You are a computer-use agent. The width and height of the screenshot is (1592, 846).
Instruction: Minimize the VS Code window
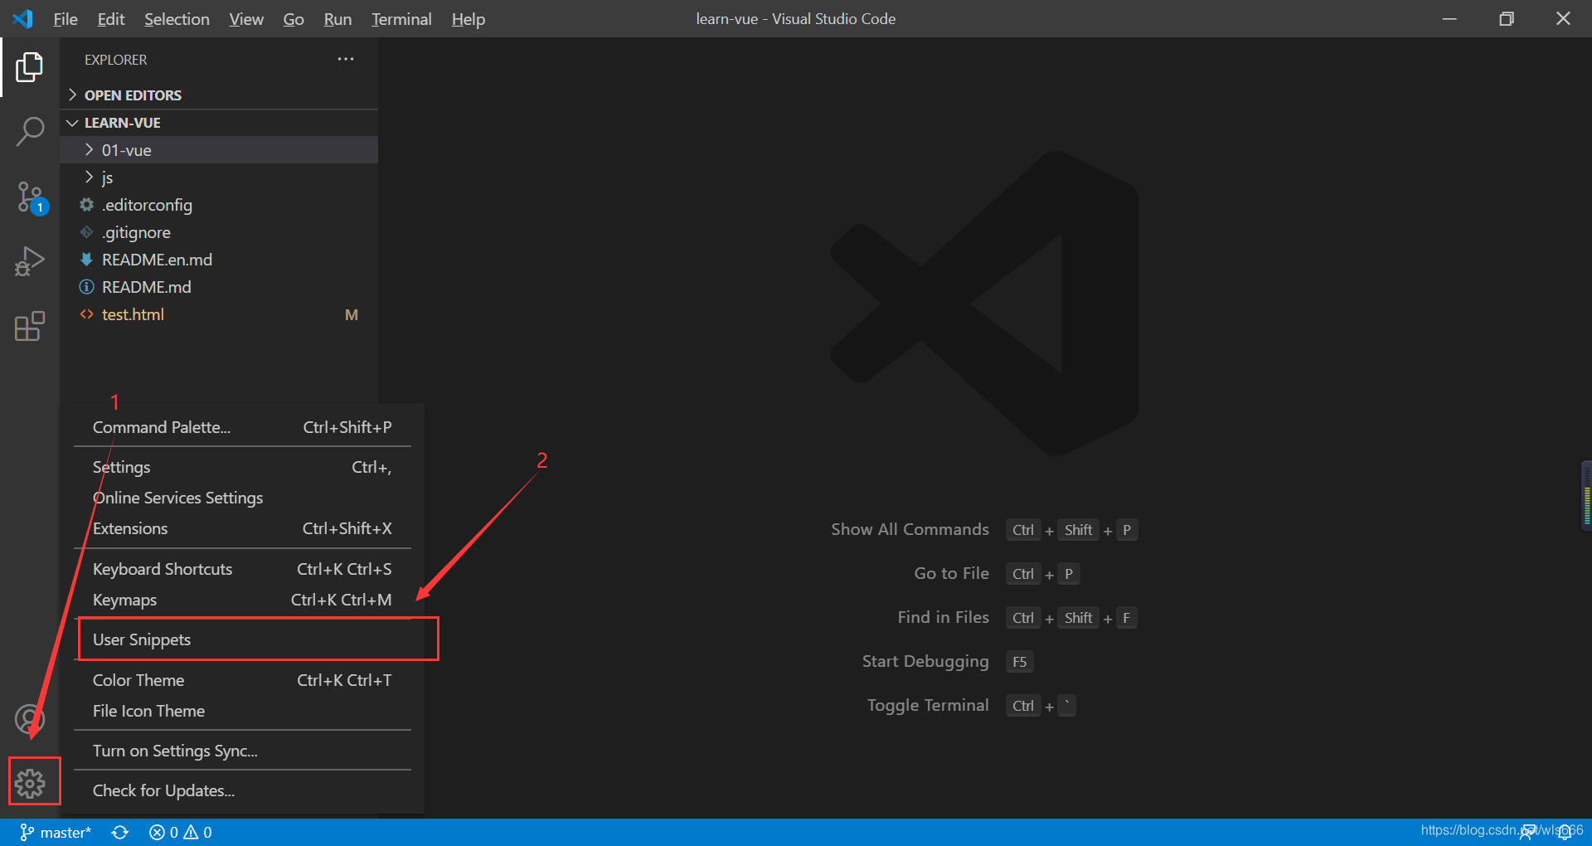(x=1449, y=18)
